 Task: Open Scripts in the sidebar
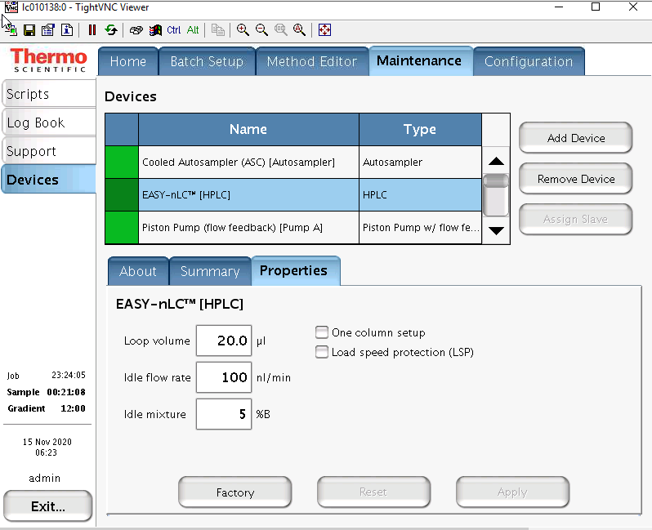pos(48,94)
